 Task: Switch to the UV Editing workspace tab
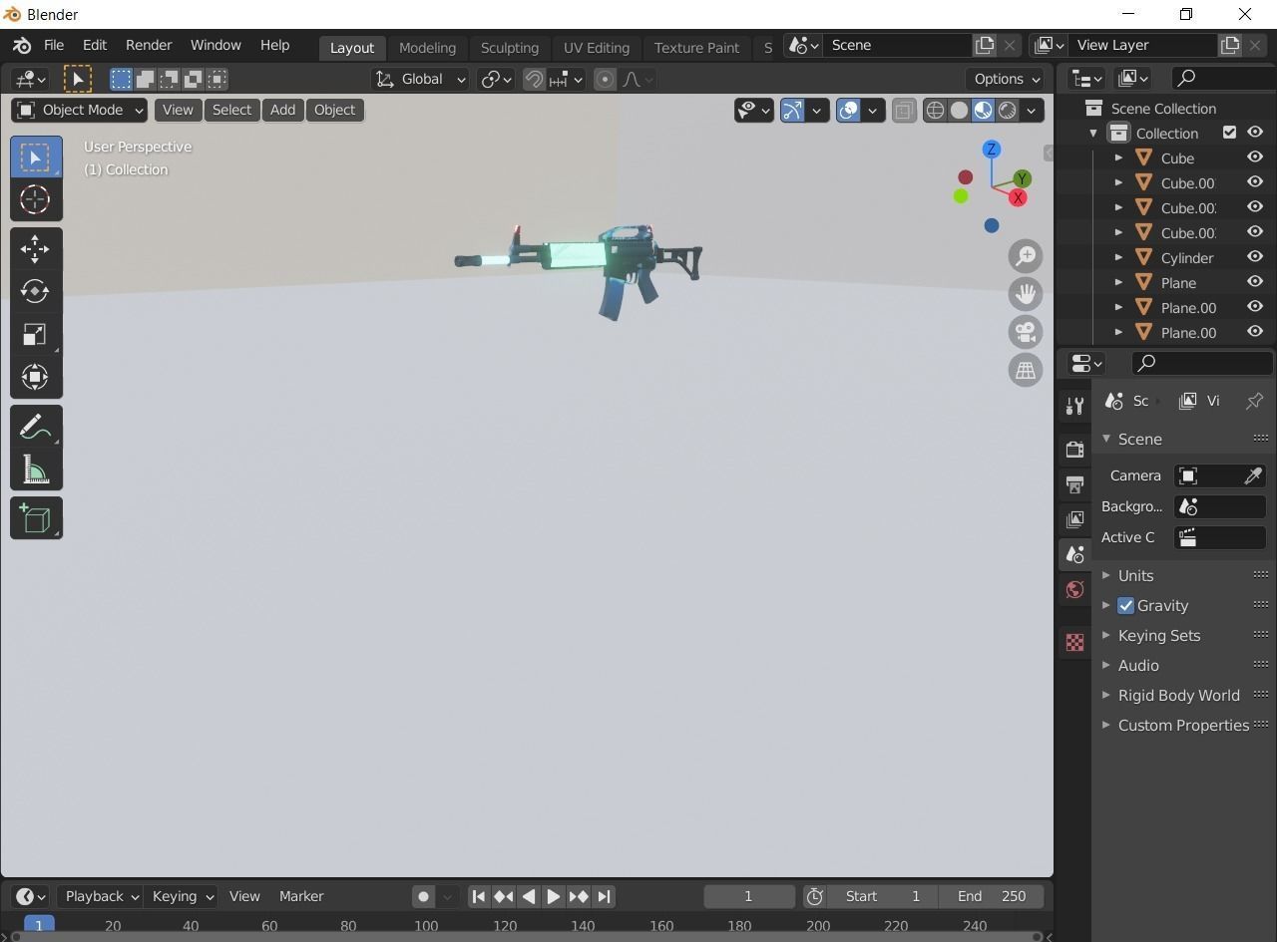pos(596,47)
